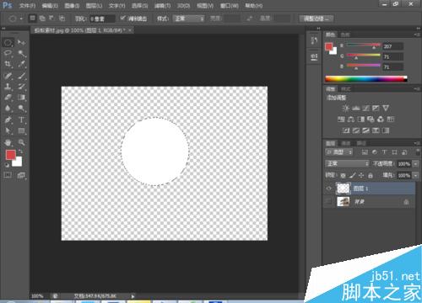Viewport: 422px width, 303px height.
Task: Open the Edit menu
Action: [x=50, y=6]
